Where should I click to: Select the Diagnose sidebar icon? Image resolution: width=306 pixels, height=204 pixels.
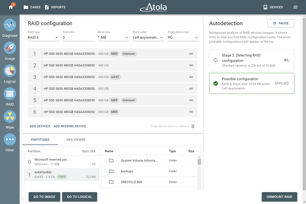10,25
